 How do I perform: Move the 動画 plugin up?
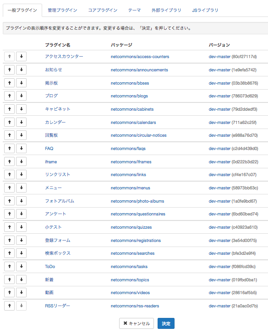point(9,292)
